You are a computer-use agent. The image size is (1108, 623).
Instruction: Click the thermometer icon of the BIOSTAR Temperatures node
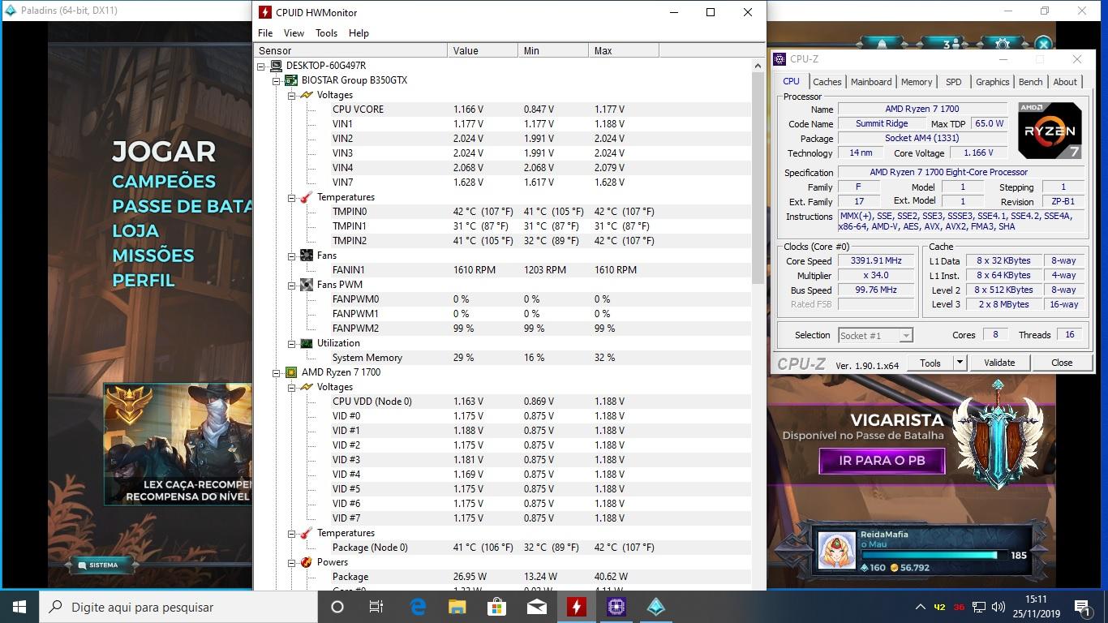tap(307, 197)
